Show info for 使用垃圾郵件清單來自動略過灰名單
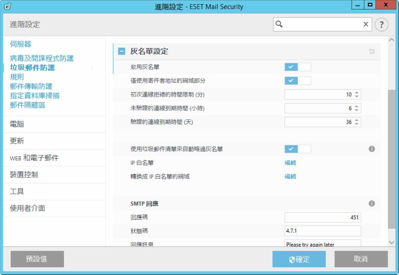 [x=372, y=149]
